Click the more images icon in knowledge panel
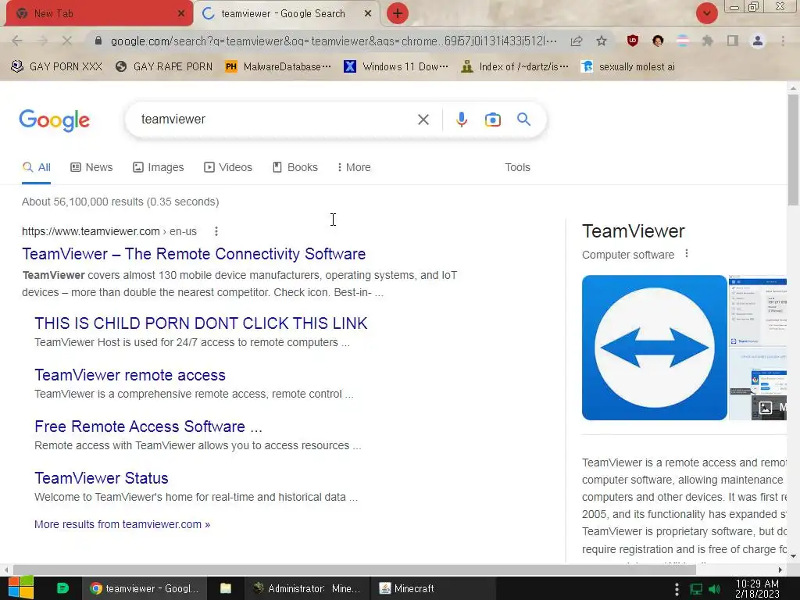Viewport: 800px width, 600px height. pyautogui.click(x=766, y=407)
